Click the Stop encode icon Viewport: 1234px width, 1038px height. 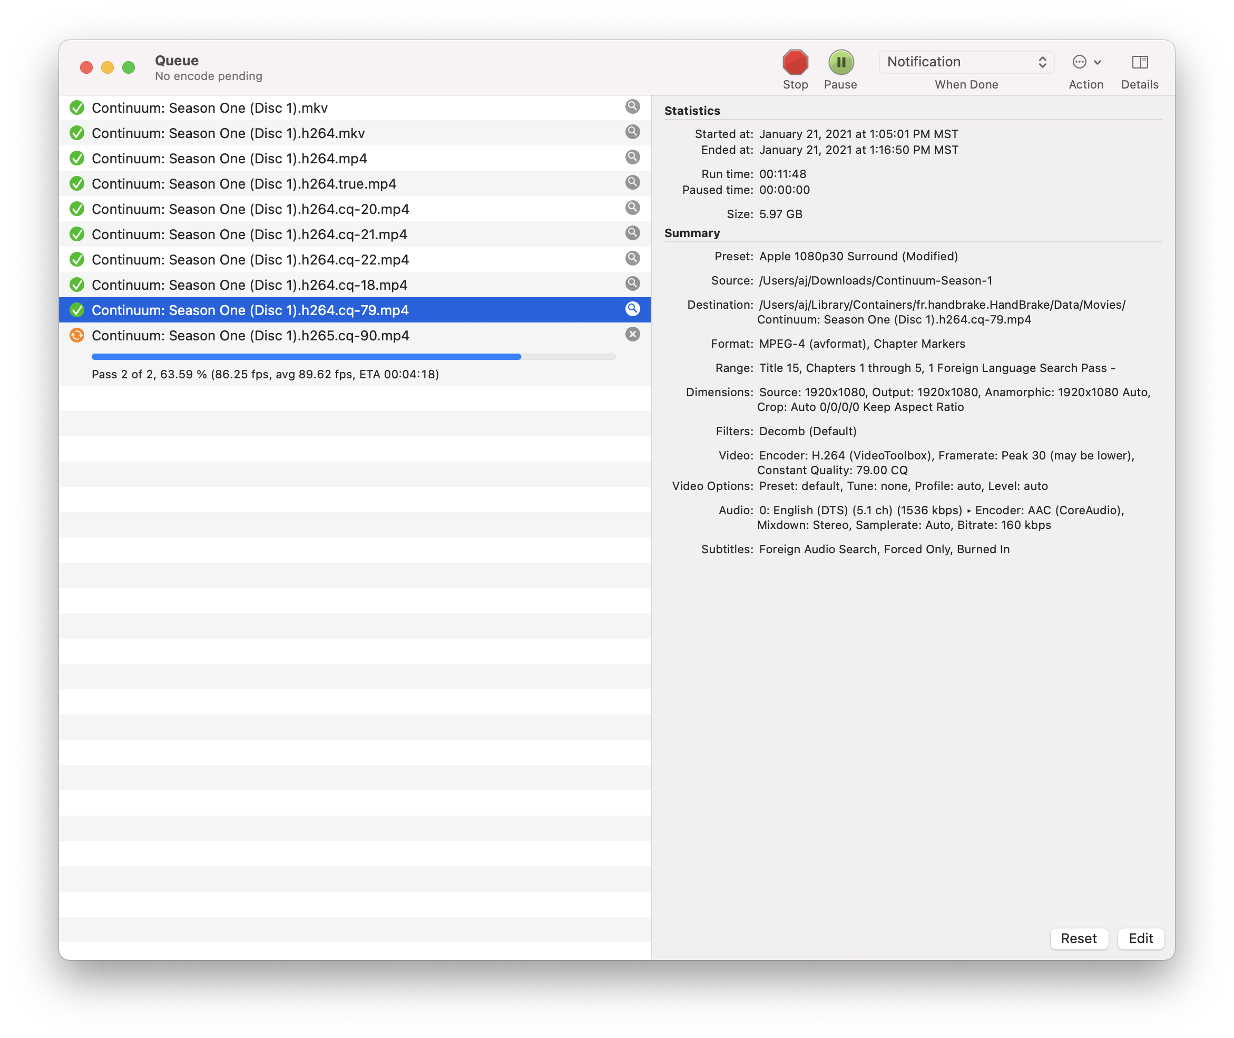(x=795, y=61)
